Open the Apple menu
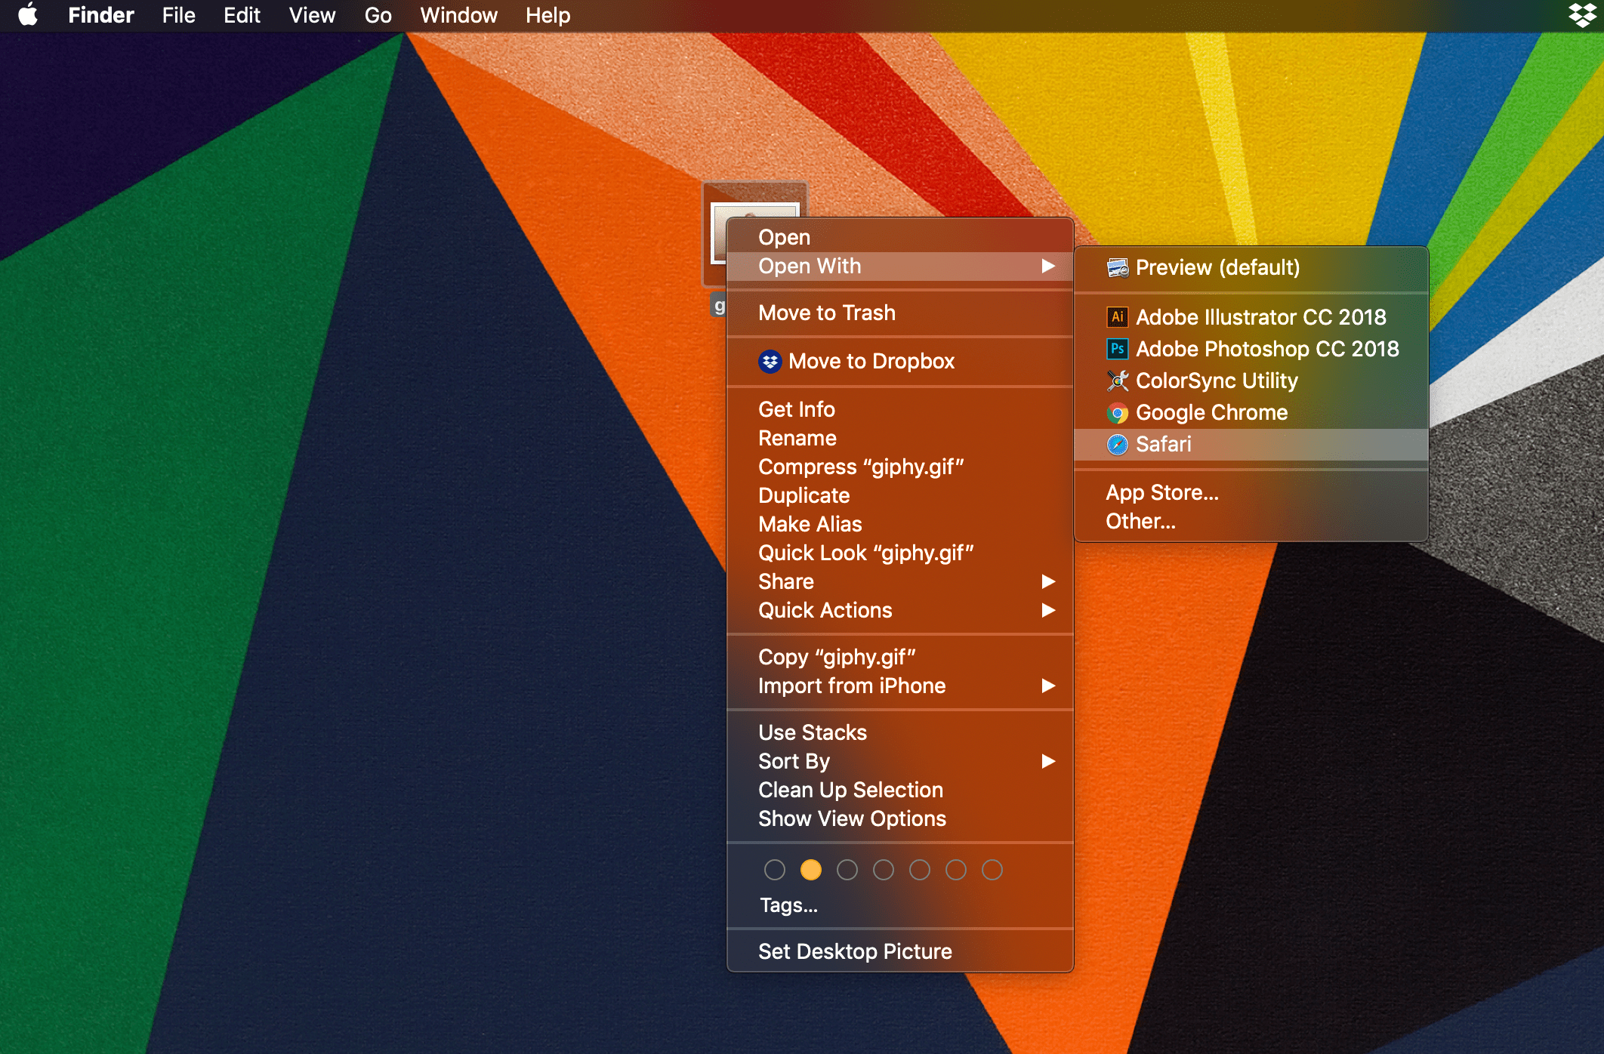Image resolution: width=1604 pixels, height=1054 pixels. click(28, 15)
